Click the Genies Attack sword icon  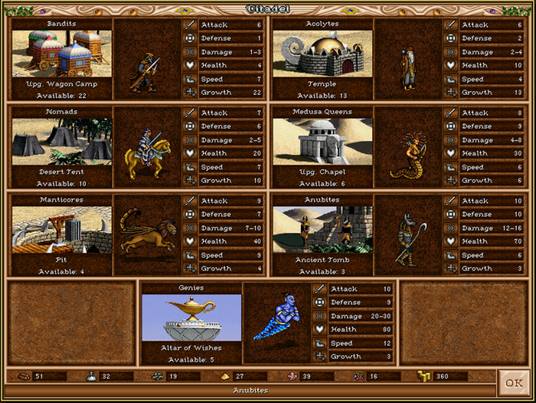point(319,289)
